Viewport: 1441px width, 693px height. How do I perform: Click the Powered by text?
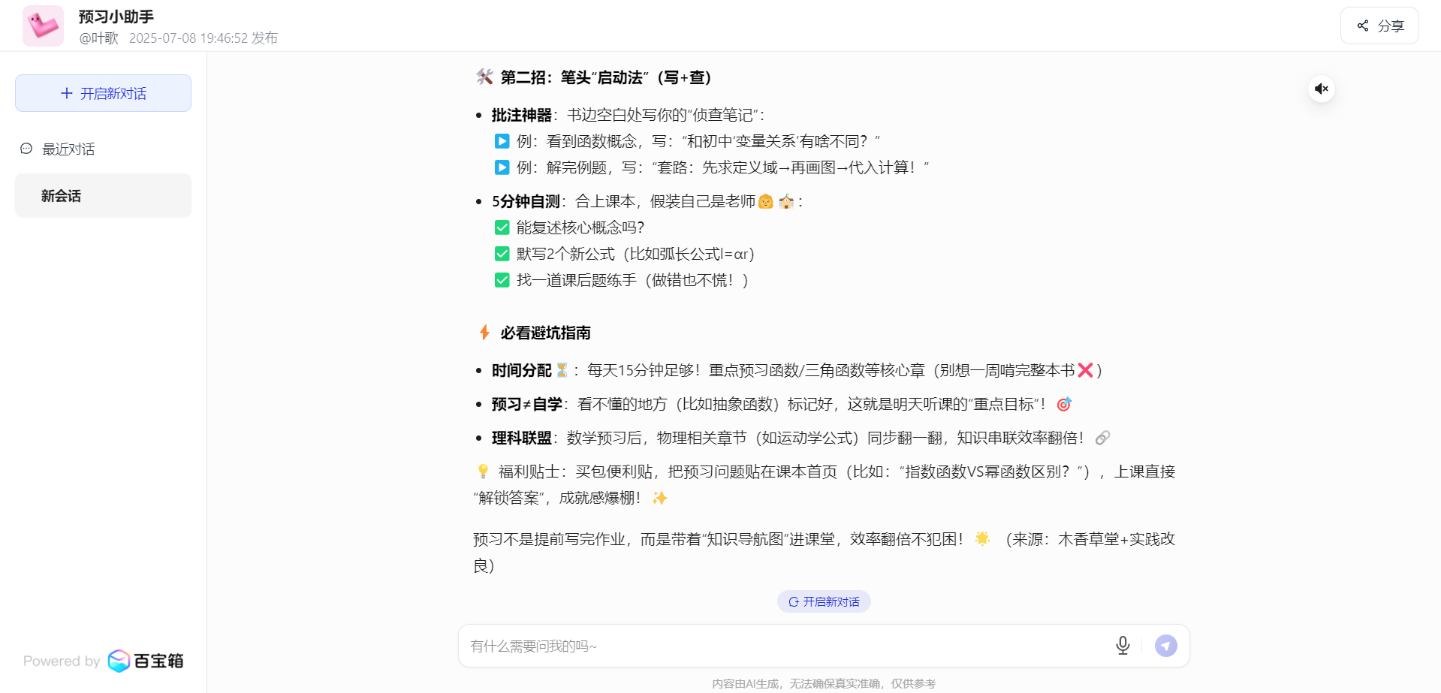(x=62, y=661)
